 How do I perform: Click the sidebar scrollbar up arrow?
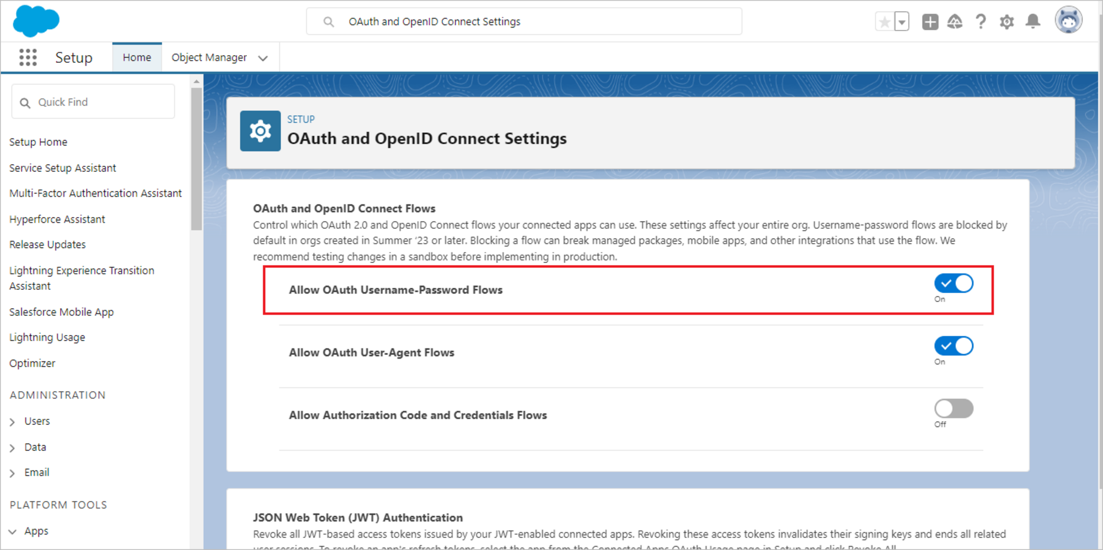[x=196, y=82]
